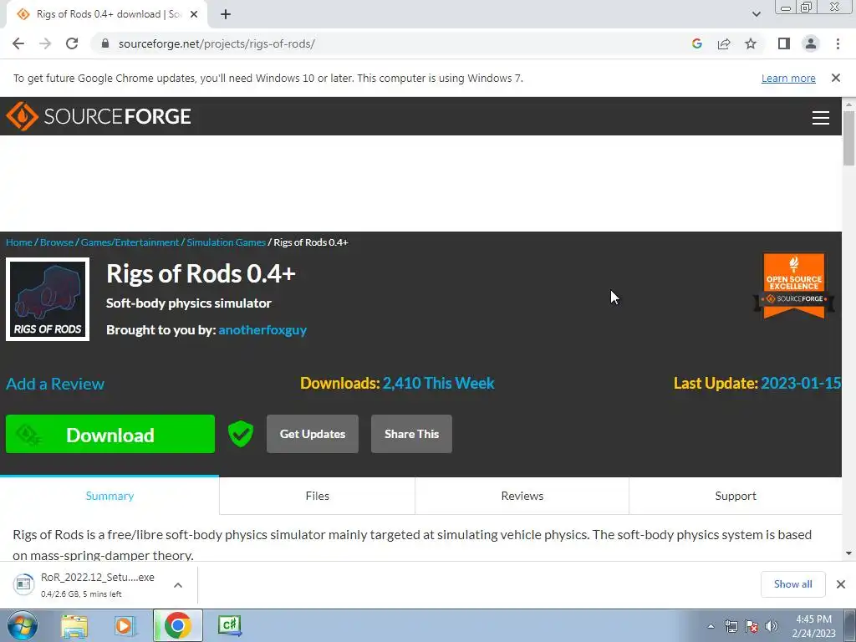Open the Chrome side panel
Viewport: 856px width, 642px height.
tap(784, 43)
